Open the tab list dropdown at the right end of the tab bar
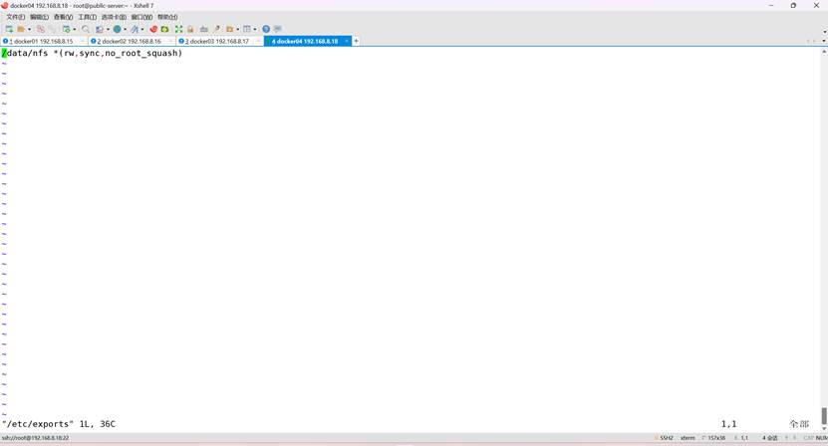Viewport: 828px width, 446px height. (824, 41)
